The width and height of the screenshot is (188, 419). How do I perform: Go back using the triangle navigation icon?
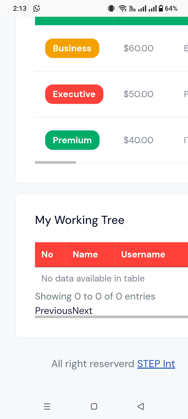coord(141,406)
